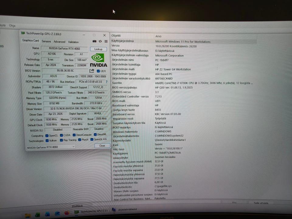
Task: Toggle the UEFI checkbox
Action: tap(98, 71)
